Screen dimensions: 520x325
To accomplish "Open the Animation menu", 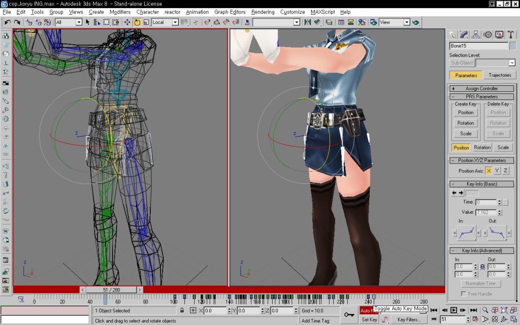I will pyautogui.click(x=198, y=12).
